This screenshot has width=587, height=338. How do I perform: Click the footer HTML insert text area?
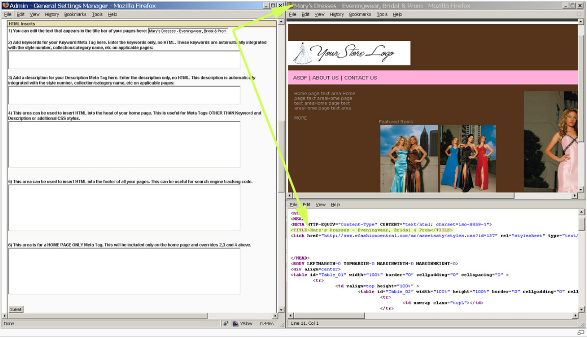[x=124, y=208]
